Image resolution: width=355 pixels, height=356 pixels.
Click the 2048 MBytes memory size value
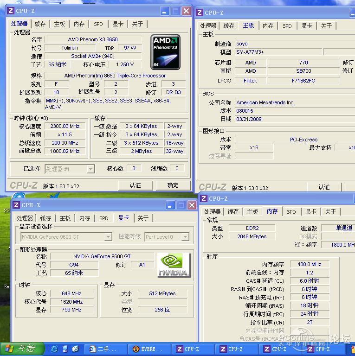tap(252, 236)
